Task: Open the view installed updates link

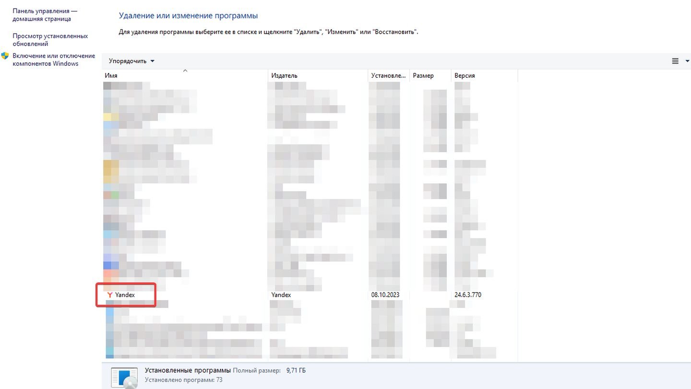Action: pyautogui.click(x=50, y=40)
